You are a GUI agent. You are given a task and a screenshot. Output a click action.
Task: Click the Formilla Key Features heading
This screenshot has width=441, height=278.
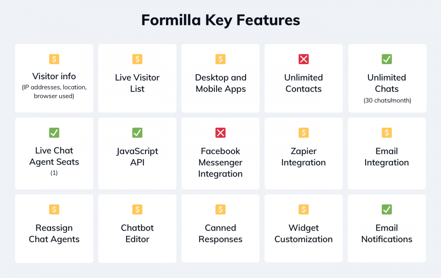220,20
